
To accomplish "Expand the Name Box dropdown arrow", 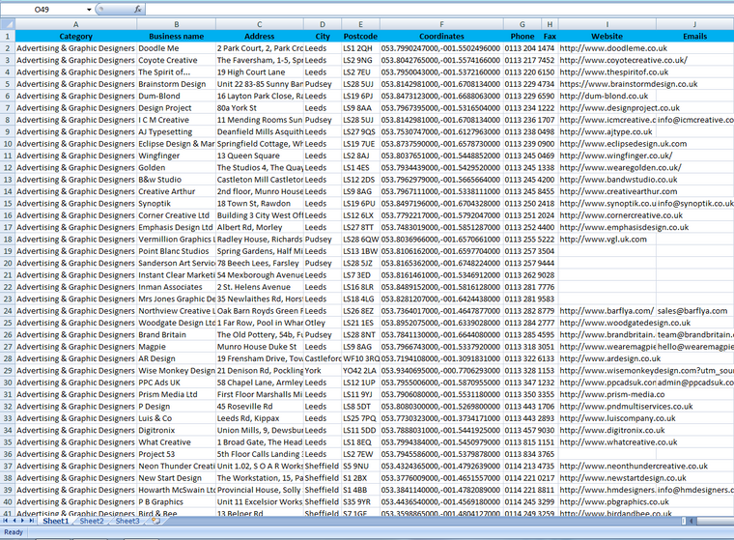I will (x=89, y=10).
